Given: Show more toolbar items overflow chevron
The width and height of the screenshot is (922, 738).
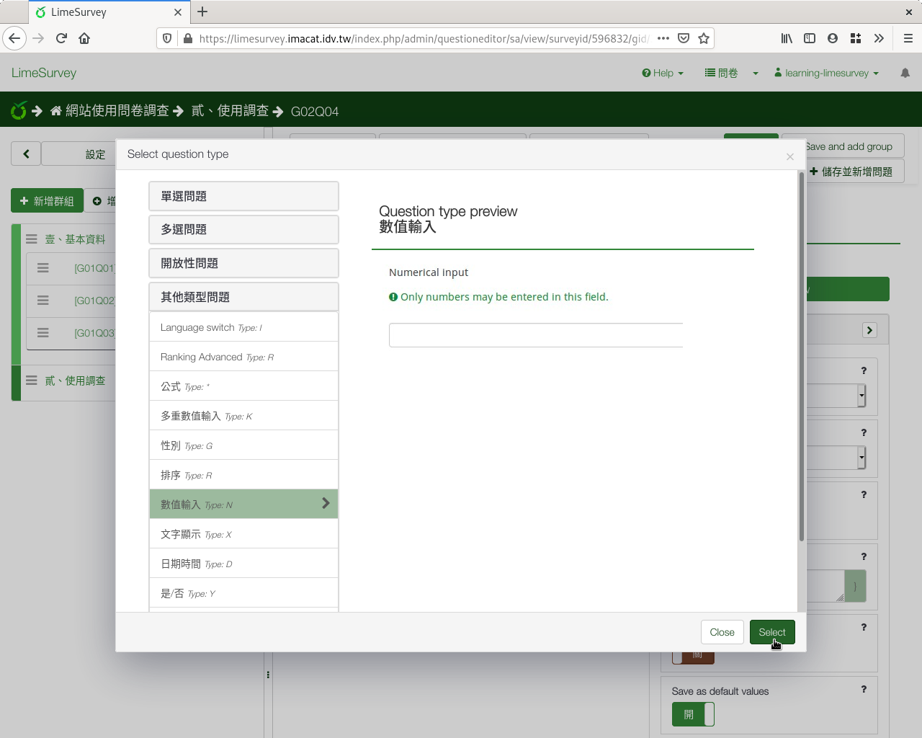Looking at the screenshot, I should 879,38.
